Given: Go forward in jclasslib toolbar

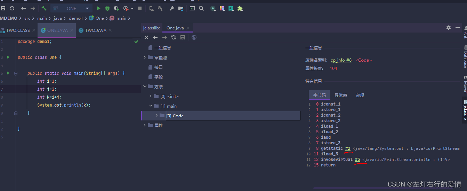Looking at the screenshot, I should click(164, 37).
